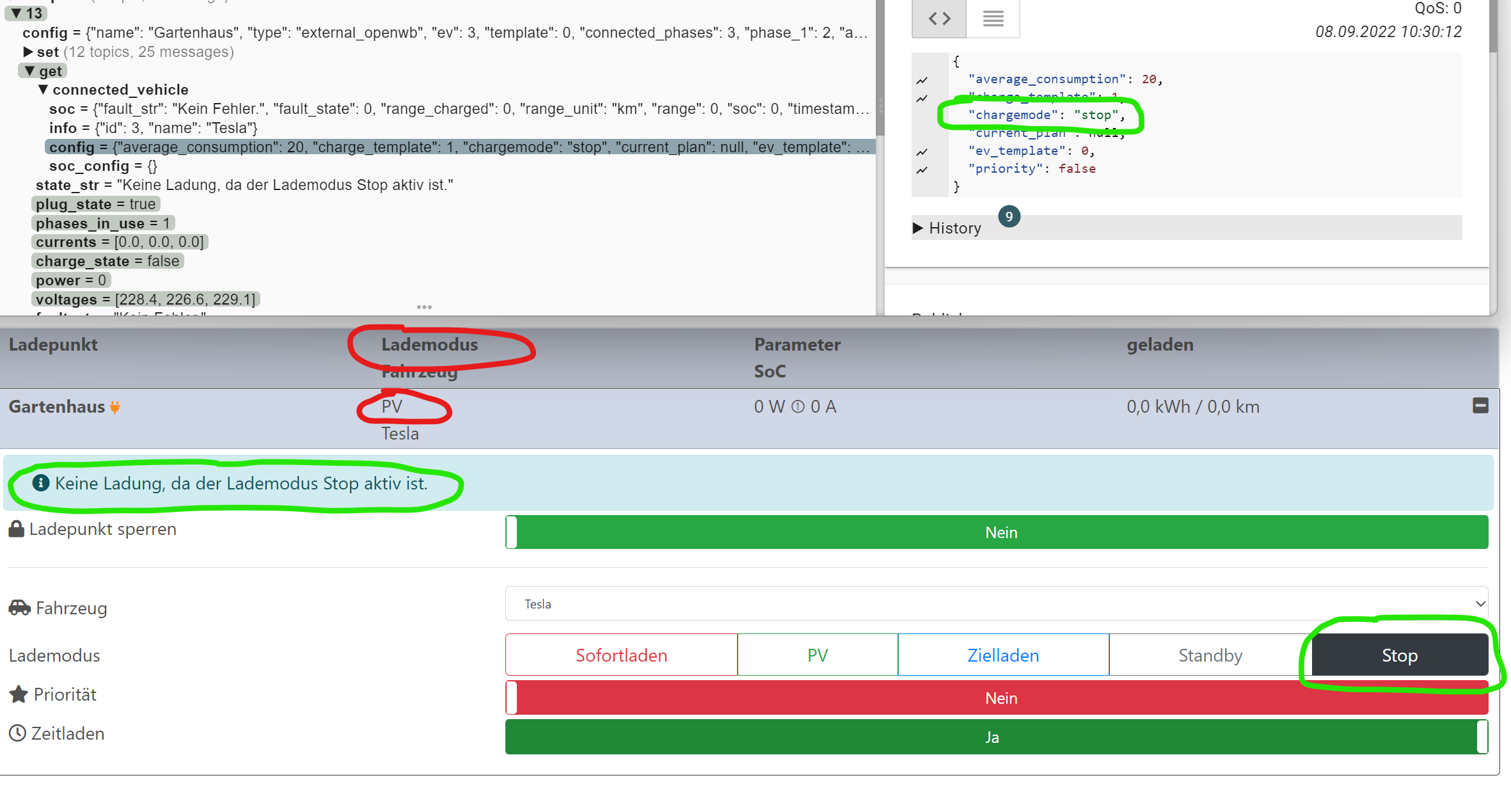Viewport: 1511px width, 787px height.
Task: Click info icon in status message
Action: click(x=41, y=483)
